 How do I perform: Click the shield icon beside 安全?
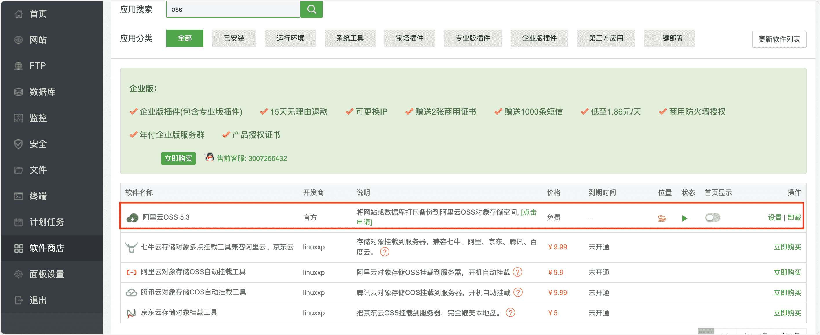(19, 144)
